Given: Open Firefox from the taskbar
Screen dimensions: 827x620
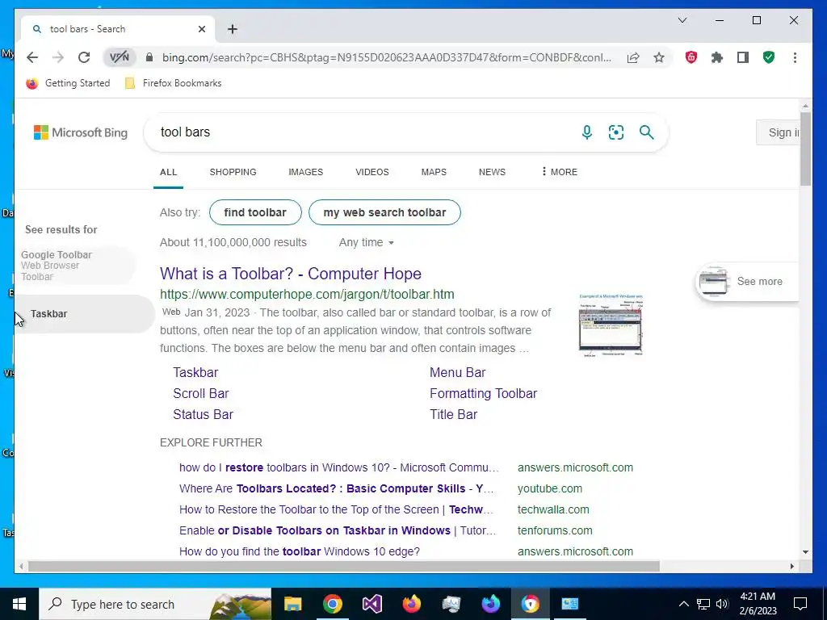Looking at the screenshot, I should (x=411, y=604).
